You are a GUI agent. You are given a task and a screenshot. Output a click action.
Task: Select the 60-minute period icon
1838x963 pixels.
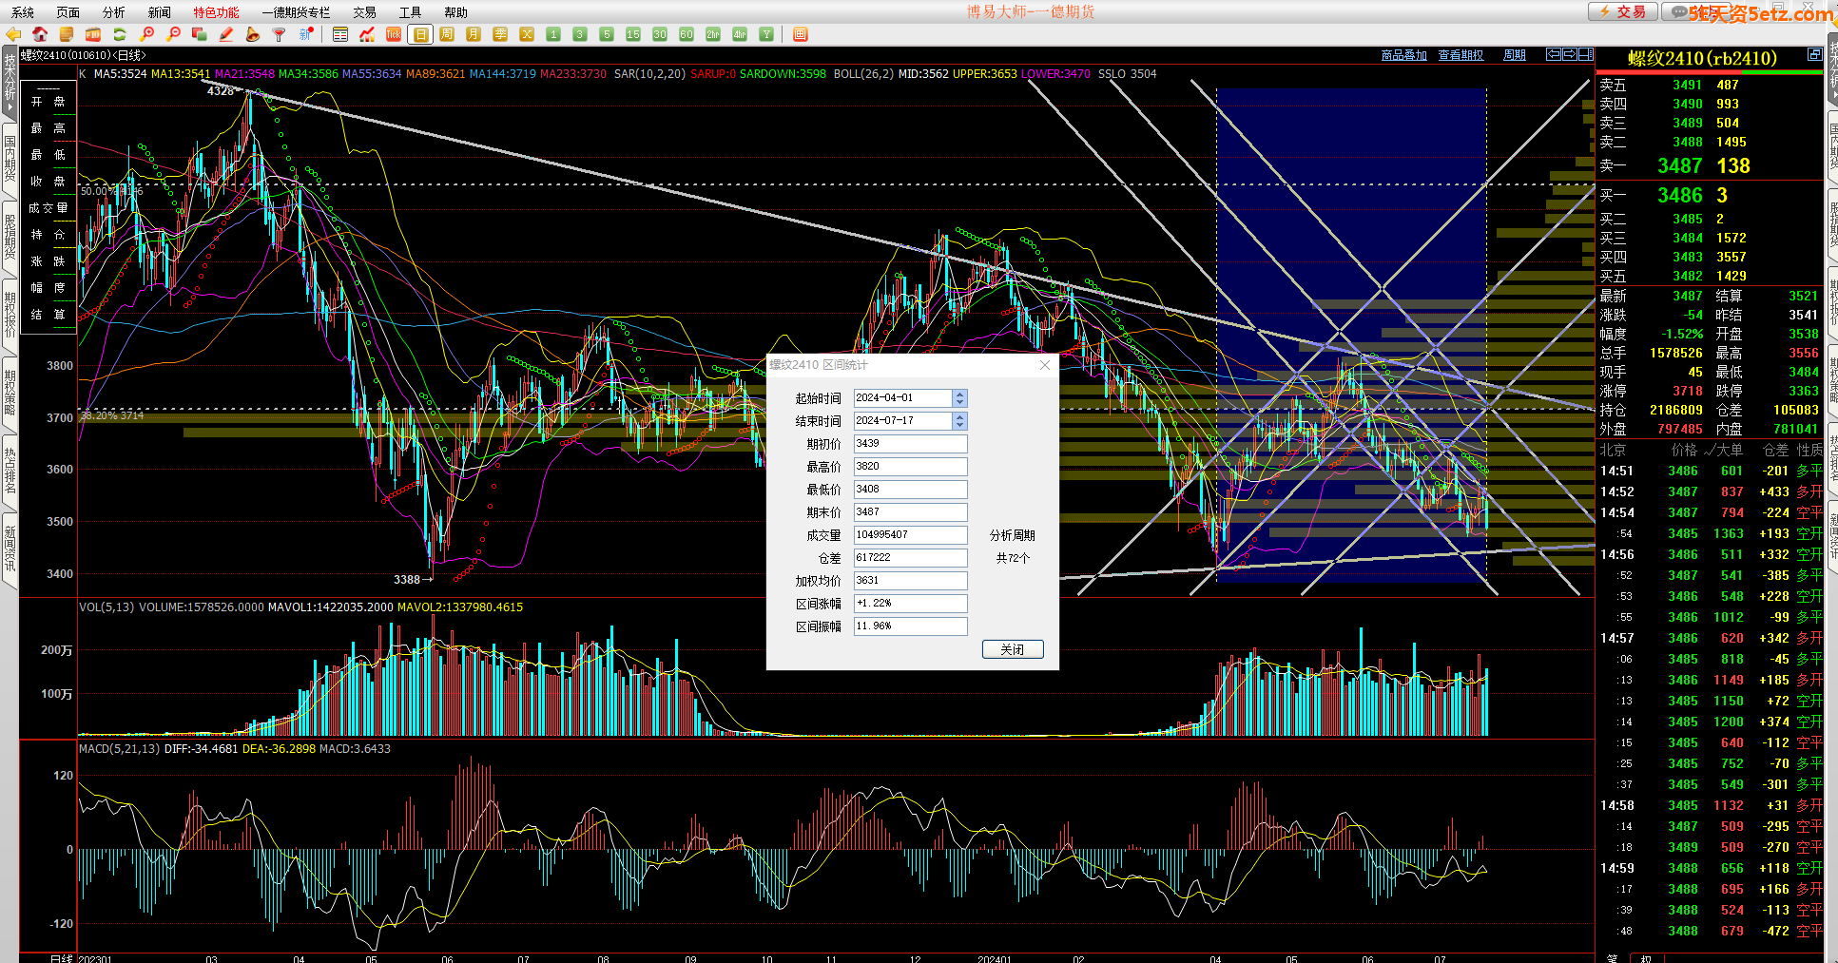point(687,34)
